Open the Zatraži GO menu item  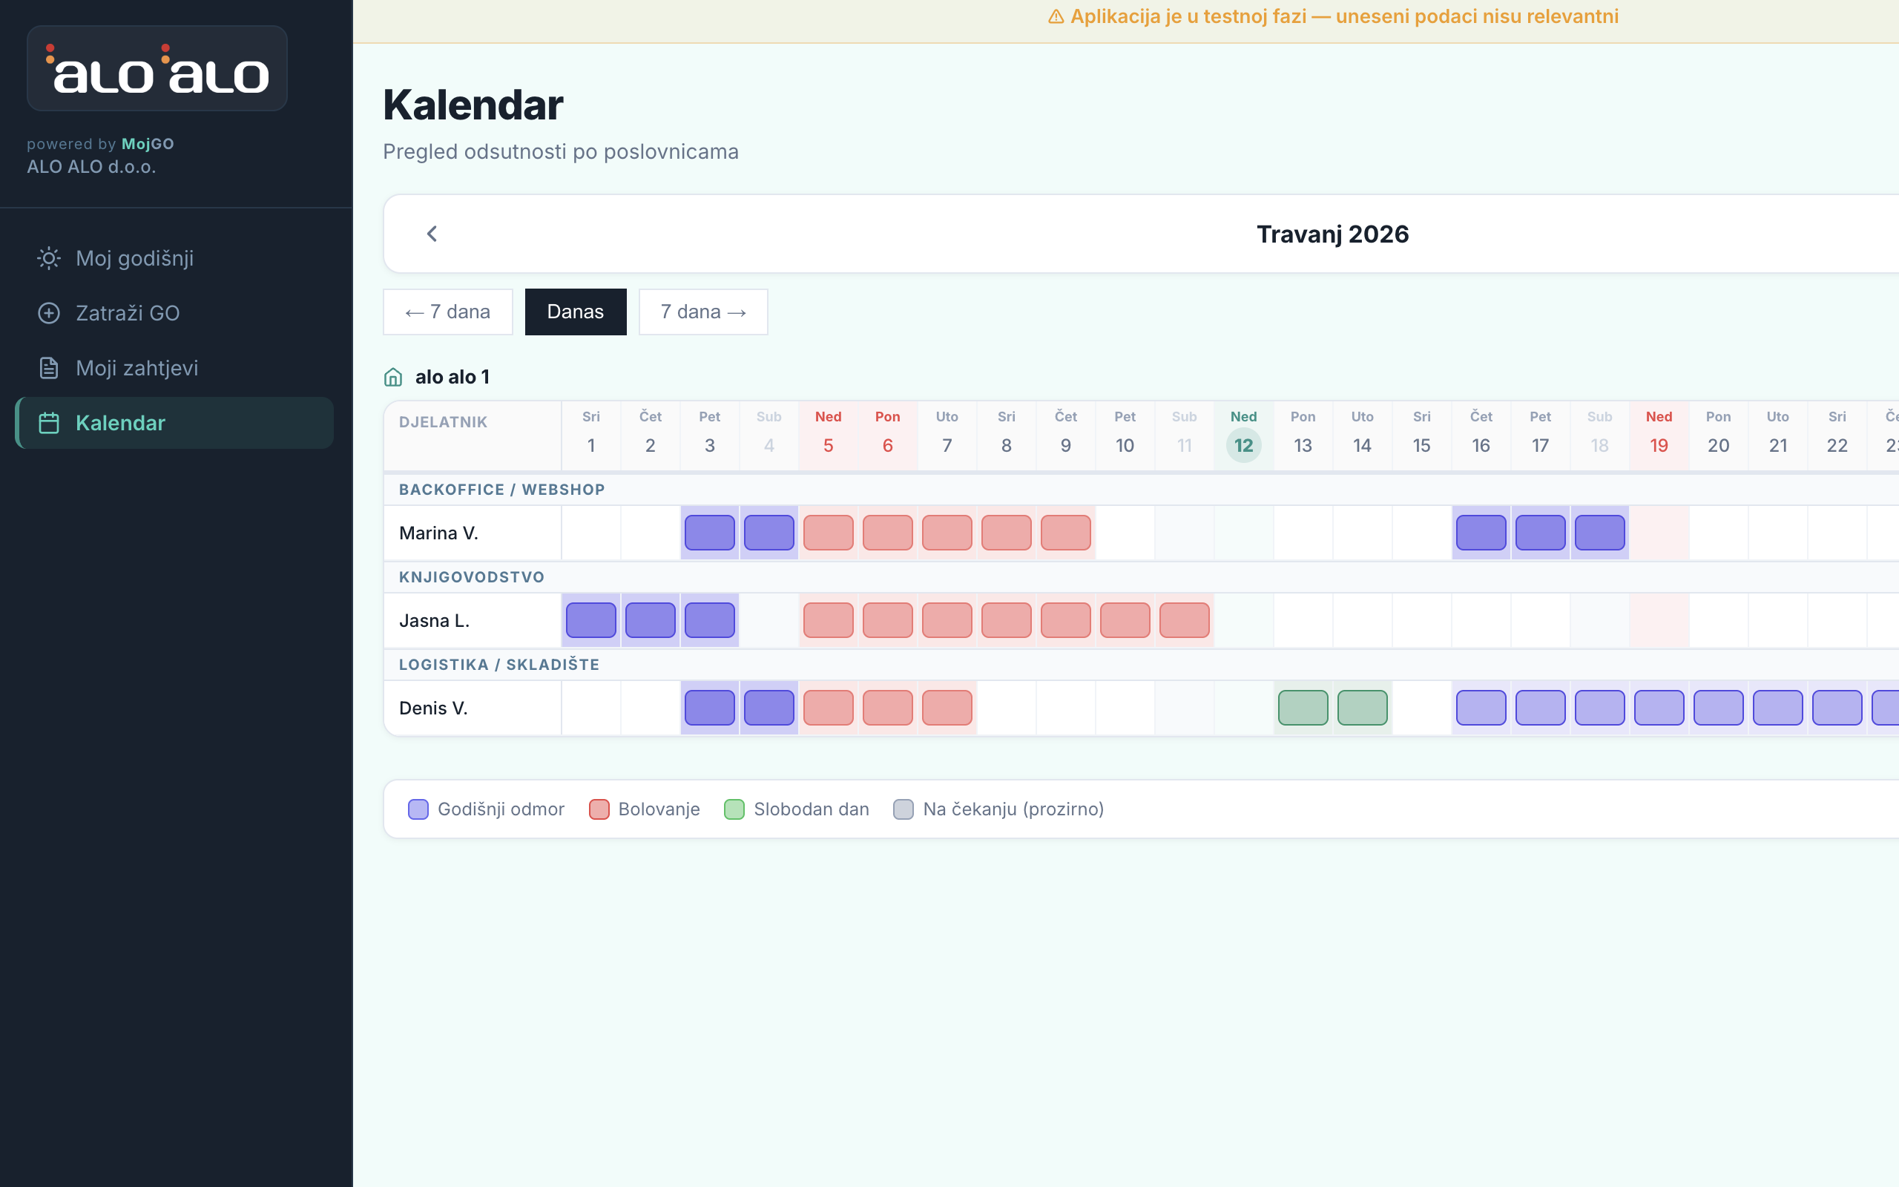[127, 313]
